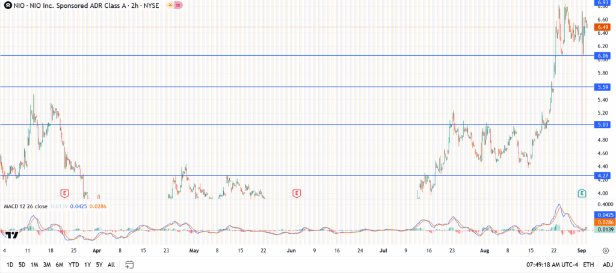Screen dimensions: 616x273
Task: Select the 5Y time range
Action: pos(99,265)
